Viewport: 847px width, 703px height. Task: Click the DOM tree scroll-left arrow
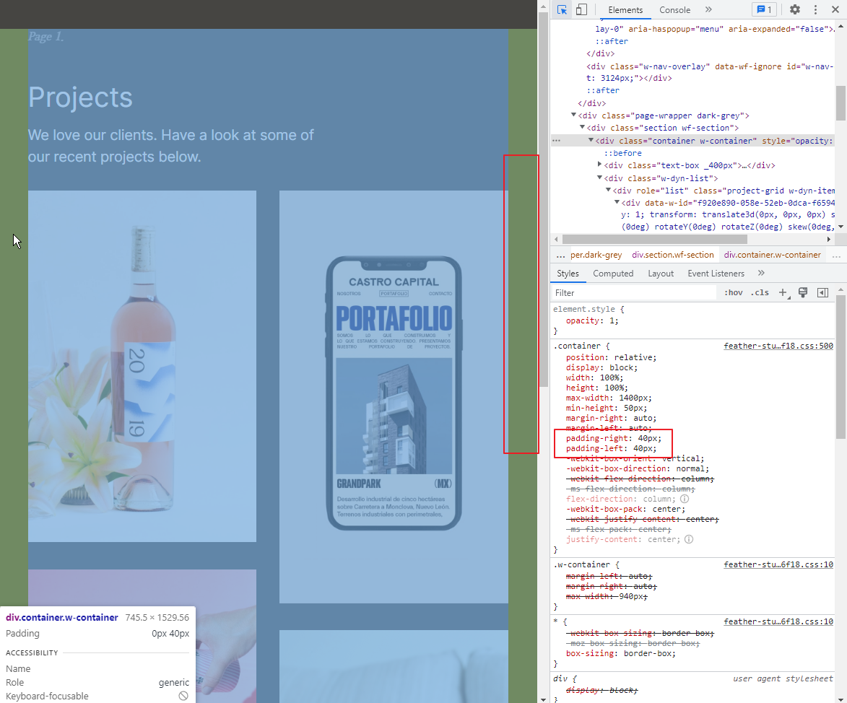pyautogui.click(x=557, y=239)
